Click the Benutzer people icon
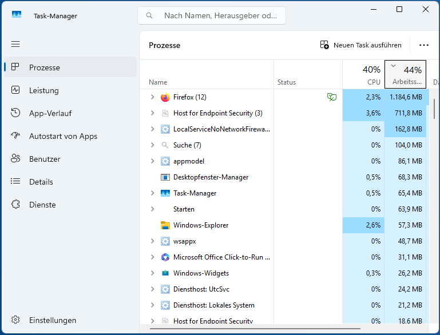Image resolution: width=440 pixels, height=335 pixels. tap(15, 158)
